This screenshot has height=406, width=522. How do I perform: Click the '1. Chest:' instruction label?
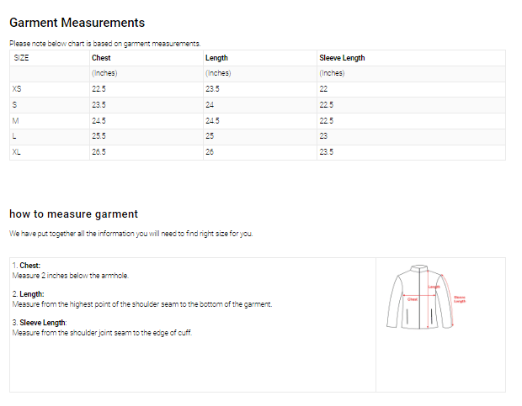click(x=27, y=266)
